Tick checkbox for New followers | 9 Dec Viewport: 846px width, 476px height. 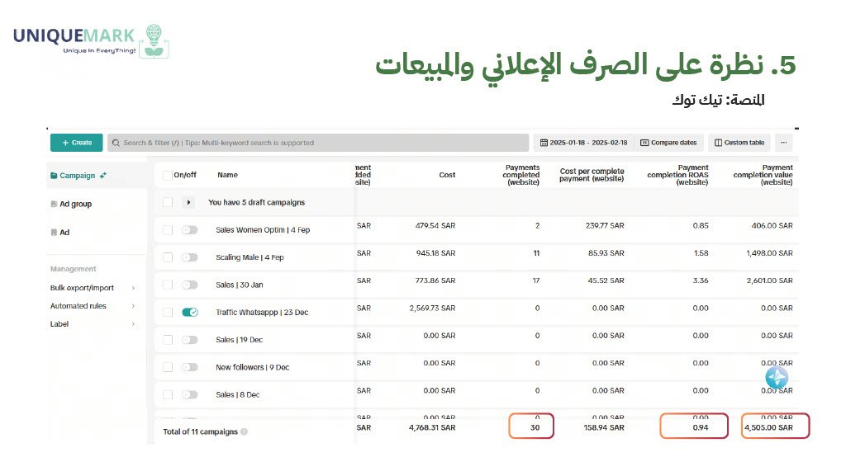168,367
